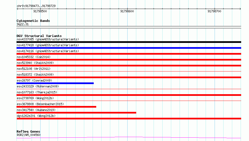Click the nsv1077163 (Thareja2015) label
The image size is (249, 141).
(x=37, y=92)
